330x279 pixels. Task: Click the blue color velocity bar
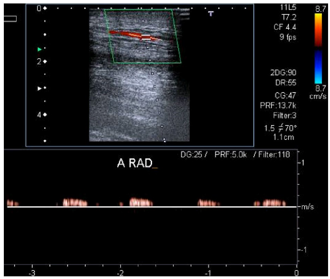tap(318, 67)
